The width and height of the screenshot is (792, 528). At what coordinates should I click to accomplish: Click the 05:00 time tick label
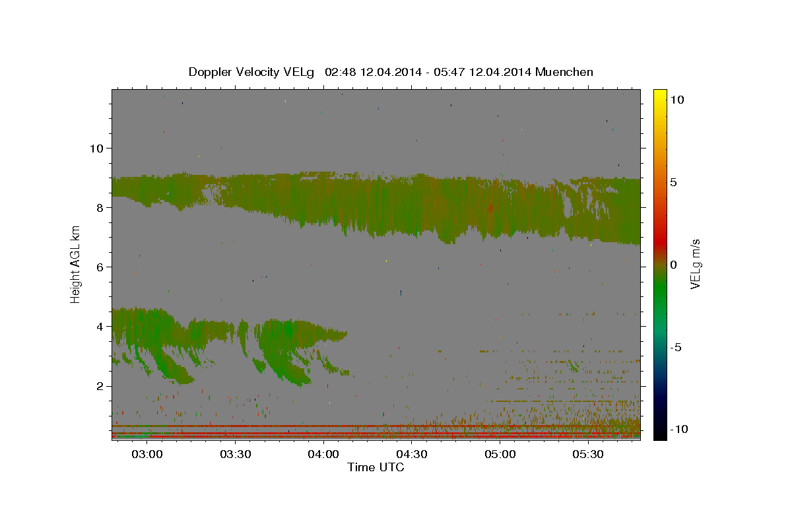tap(500, 455)
